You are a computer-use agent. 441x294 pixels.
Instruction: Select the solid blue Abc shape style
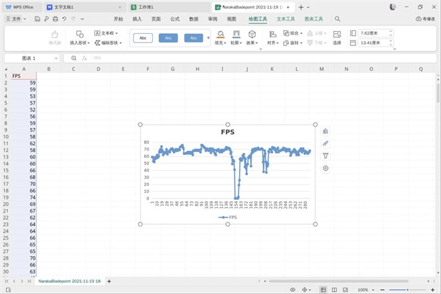[168, 38]
